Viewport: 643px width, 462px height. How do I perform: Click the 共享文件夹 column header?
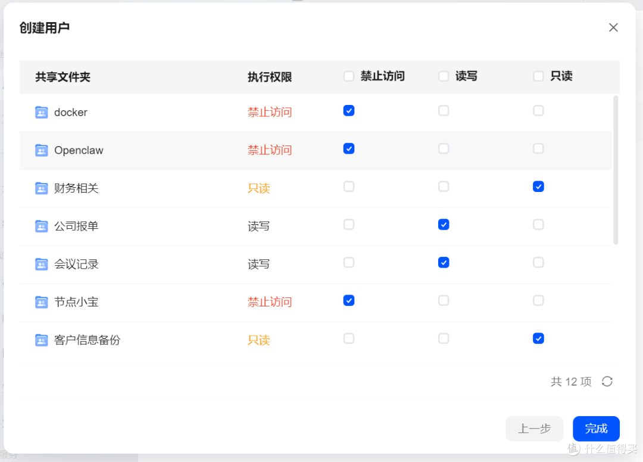(63, 77)
